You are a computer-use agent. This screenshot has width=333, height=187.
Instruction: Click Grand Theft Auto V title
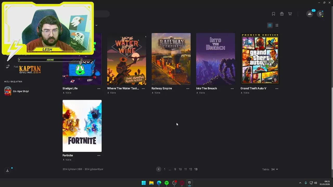[x=253, y=88]
